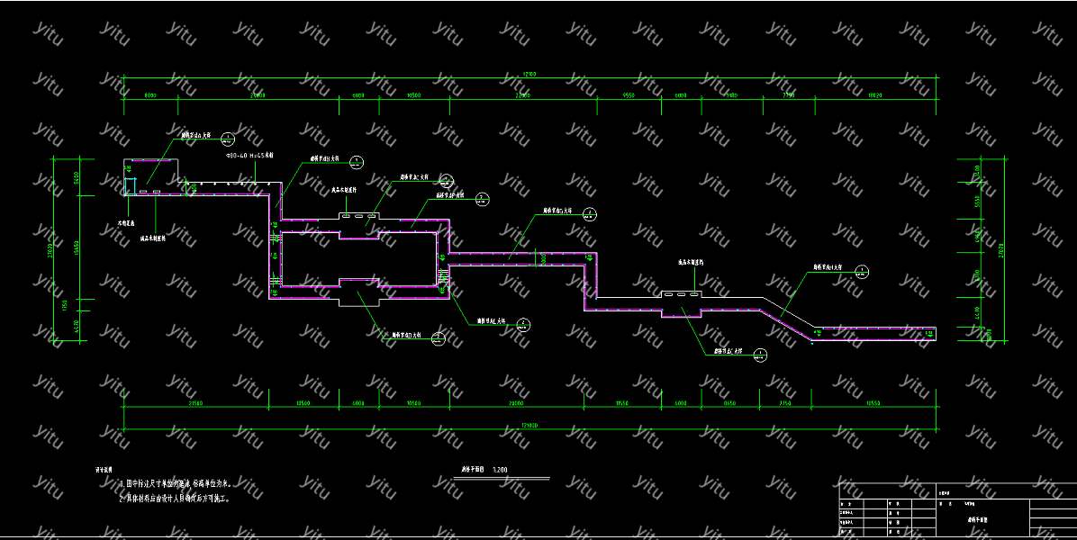Select the callout bubble left of the upper platform
This screenshot has width=1077, height=540.
point(357,162)
